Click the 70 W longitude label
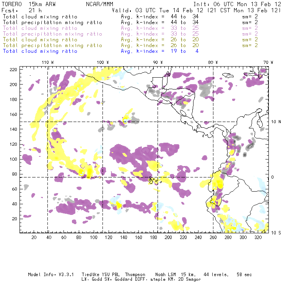Viewport: 283px width, 283px height. pyautogui.click(x=268, y=62)
